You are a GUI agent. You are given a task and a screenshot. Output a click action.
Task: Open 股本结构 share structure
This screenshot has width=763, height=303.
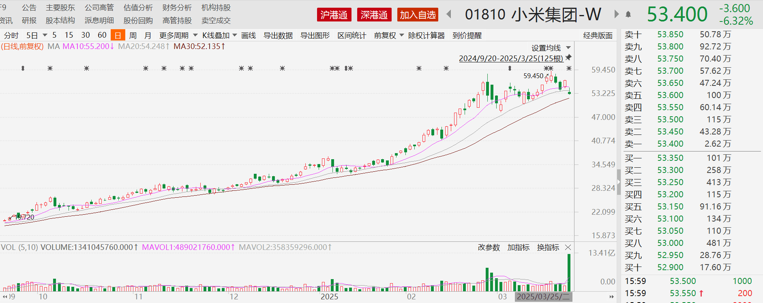coord(60,20)
